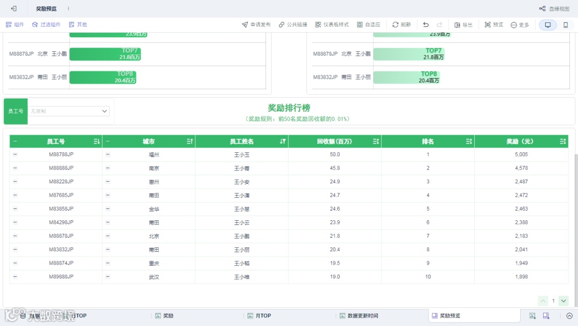The height and width of the screenshot is (326, 578).
Task: Open 血缘视图 lineage view
Action: tap(554, 9)
